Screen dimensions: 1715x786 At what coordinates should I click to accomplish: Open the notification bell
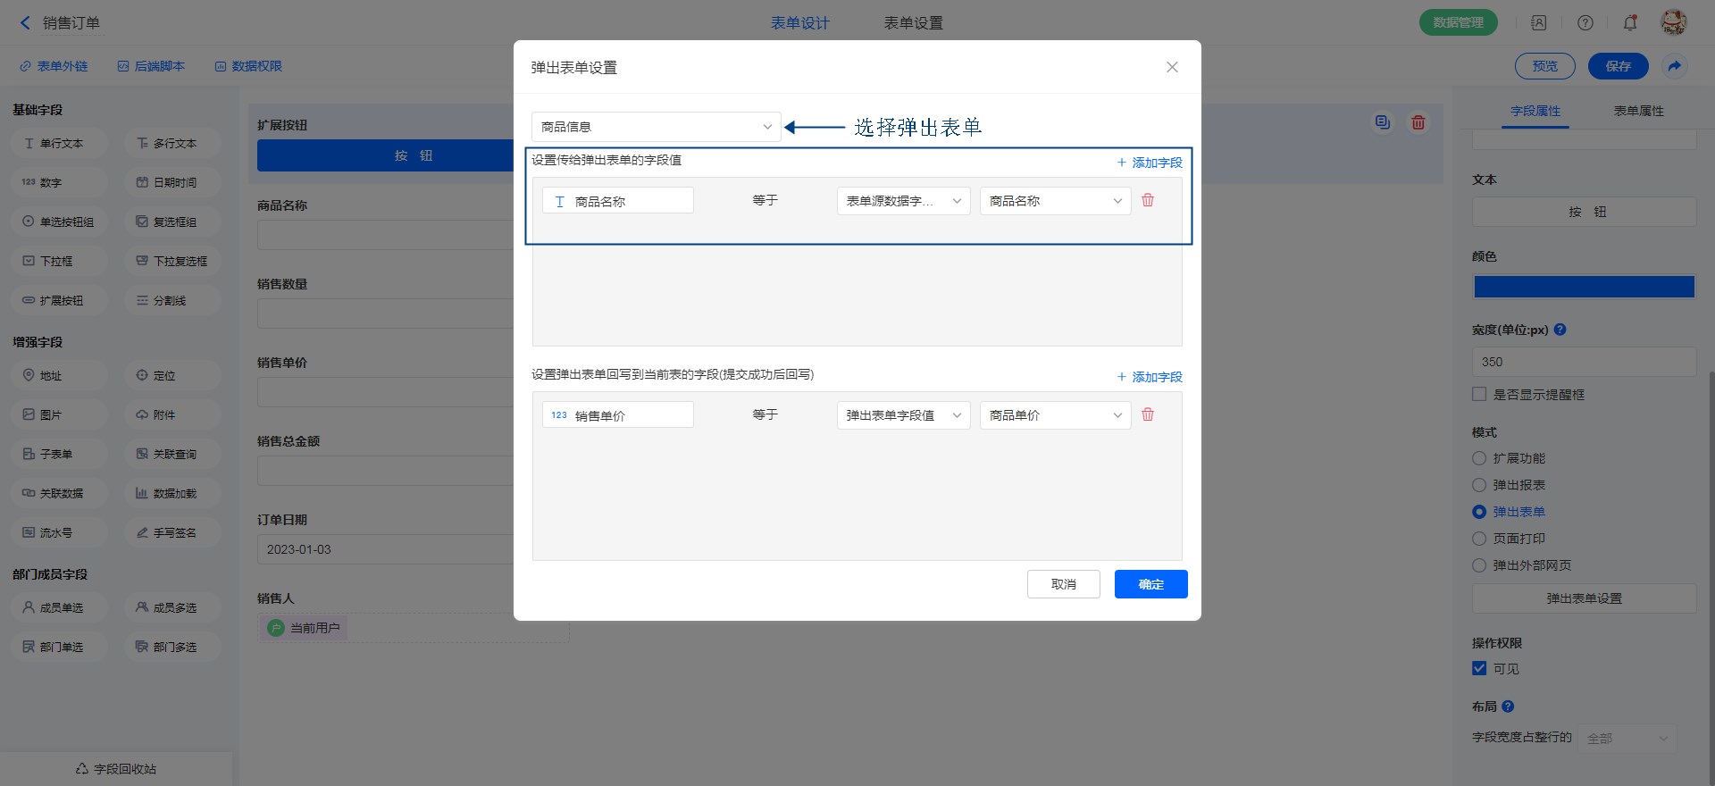(x=1630, y=23)
